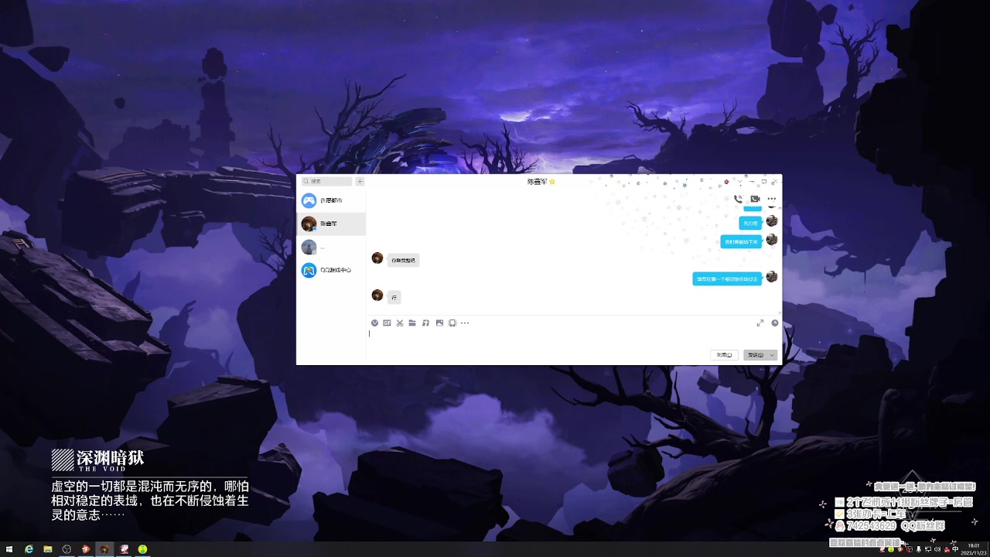Select the 陈鑫军 conversation in list

pyautogui.click(x=331, y=224)
